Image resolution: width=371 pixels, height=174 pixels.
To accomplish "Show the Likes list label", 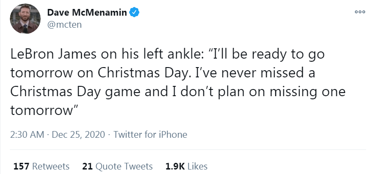I will [x=197, y=166].
